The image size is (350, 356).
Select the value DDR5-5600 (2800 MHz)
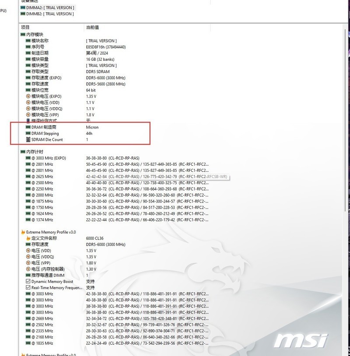[x=105, y=84]
